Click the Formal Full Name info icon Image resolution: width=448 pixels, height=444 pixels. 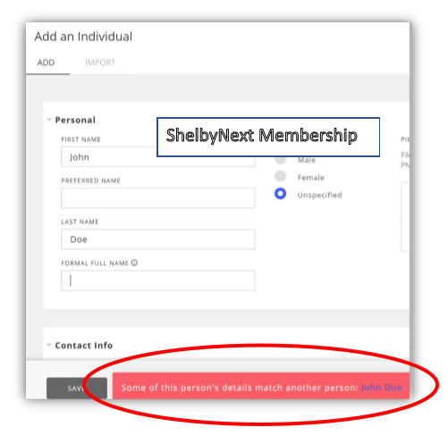[x=134, y=263]
